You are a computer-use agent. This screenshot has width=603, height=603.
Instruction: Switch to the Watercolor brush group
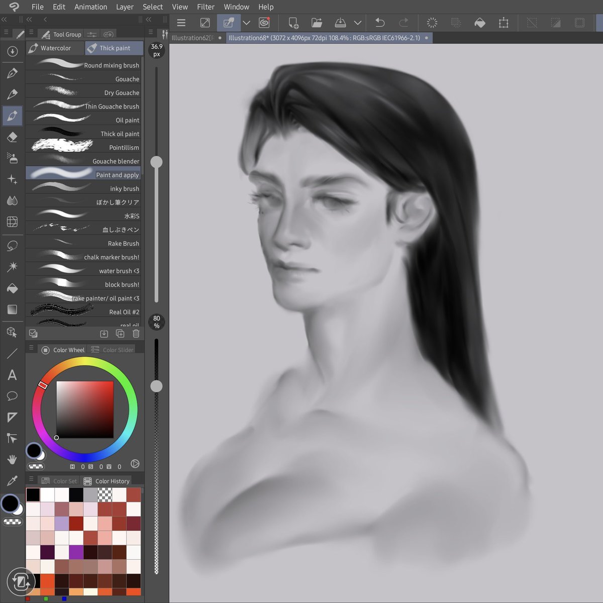pyautogui.click(x=55, y=48)
